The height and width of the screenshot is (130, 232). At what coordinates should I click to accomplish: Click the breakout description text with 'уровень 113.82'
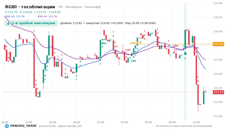108,23
